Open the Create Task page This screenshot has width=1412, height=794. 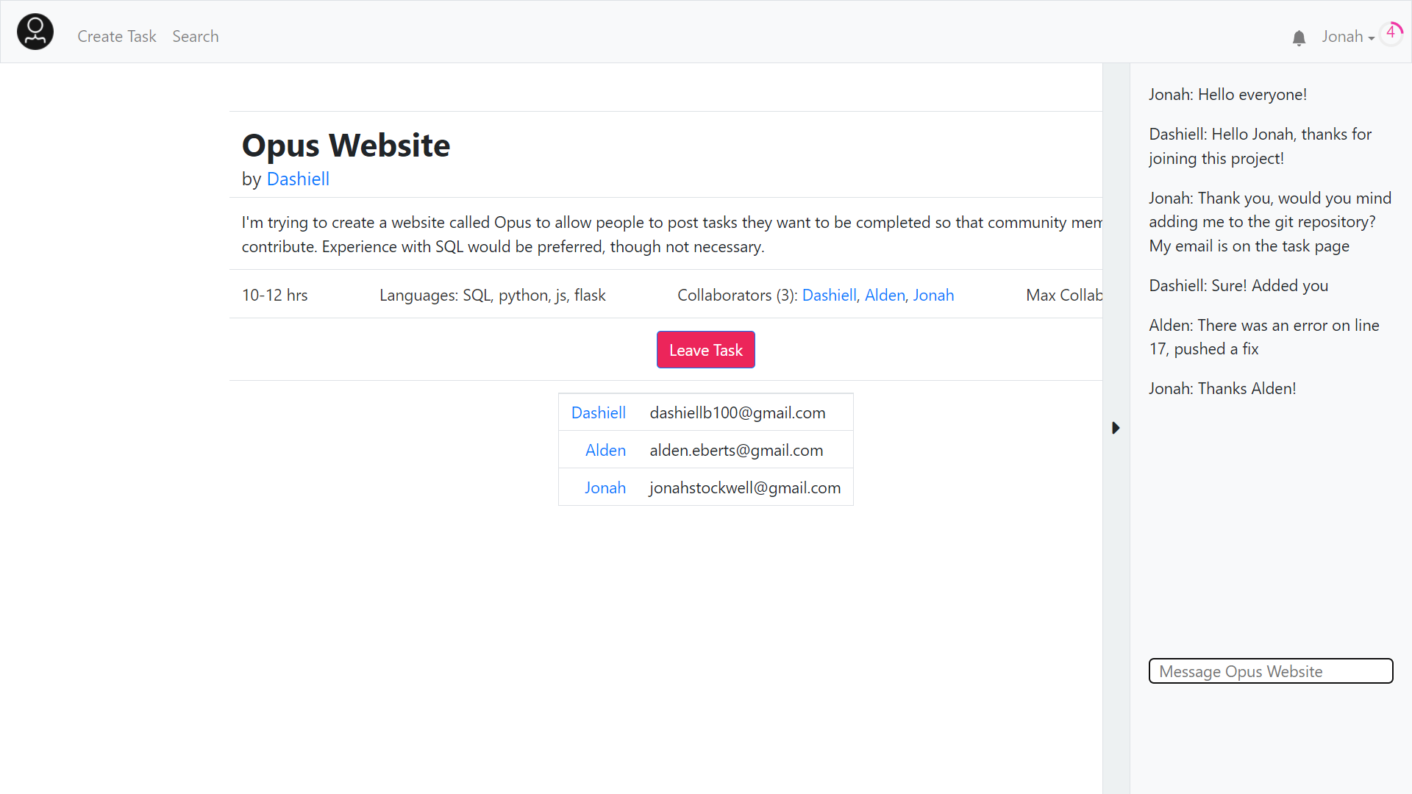[x=117, y=36]
